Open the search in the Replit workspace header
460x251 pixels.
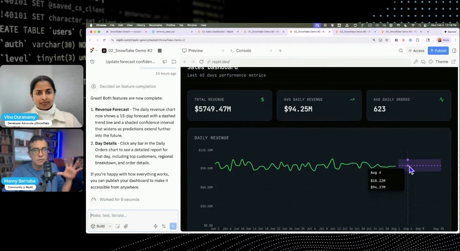click(x=401, y=51)
